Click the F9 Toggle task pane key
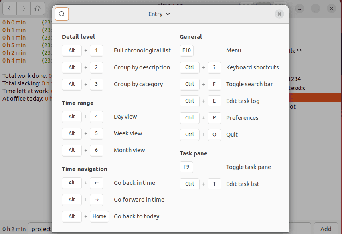Screen dimensions: 342x234 [186, 167]
